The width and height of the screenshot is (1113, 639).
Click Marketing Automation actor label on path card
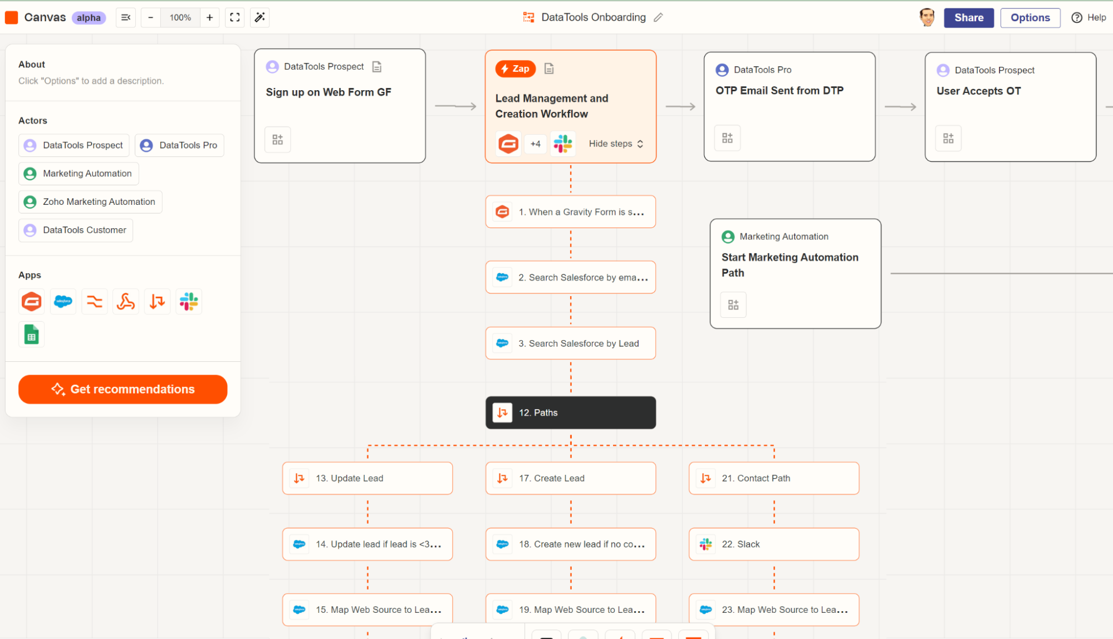[784, 237]
